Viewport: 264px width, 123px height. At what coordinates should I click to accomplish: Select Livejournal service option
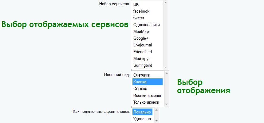coord(143,45)
